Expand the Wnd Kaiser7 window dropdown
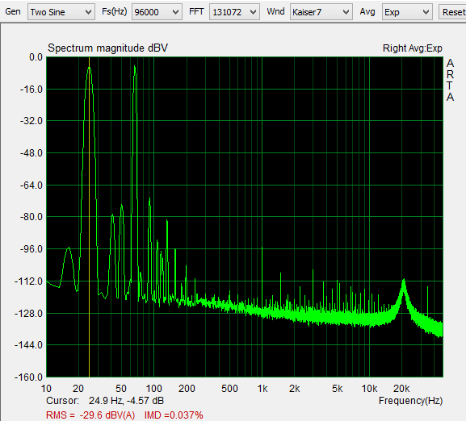466x421 pixels. pyautogui.click(x=346, y=12)
